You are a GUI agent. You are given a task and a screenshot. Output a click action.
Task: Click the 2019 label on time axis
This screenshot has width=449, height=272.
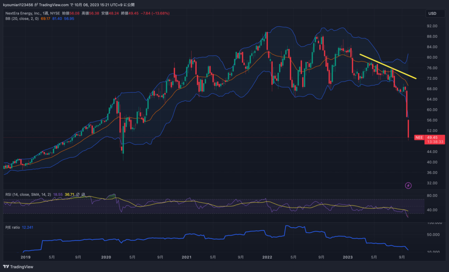pos(25,257)
